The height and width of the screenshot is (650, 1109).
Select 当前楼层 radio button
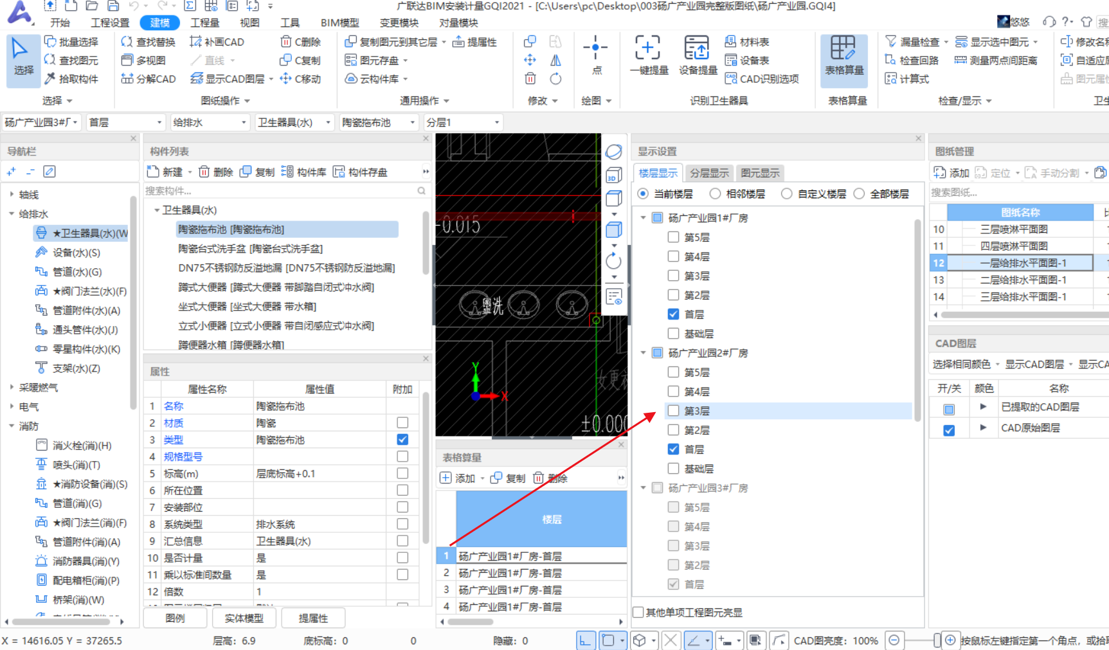point(643,194)
